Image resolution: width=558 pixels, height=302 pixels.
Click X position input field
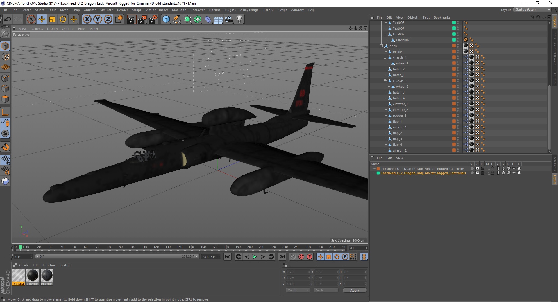tap(298, 272)
